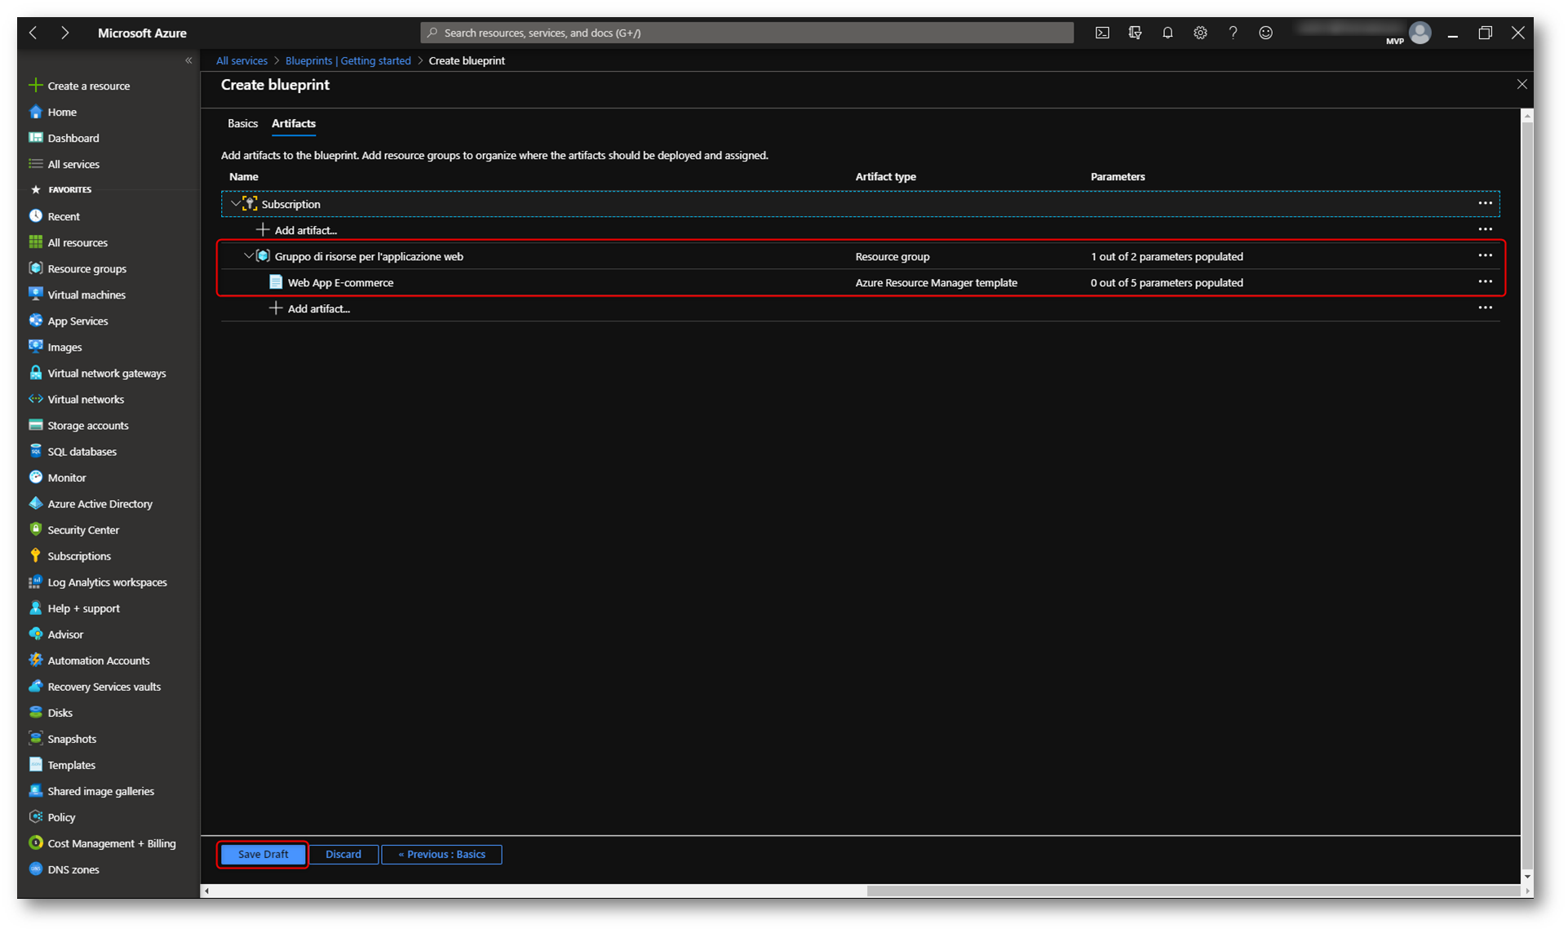Click the Discard button
Screen dimensions: 1568x933
pos(343,854)
